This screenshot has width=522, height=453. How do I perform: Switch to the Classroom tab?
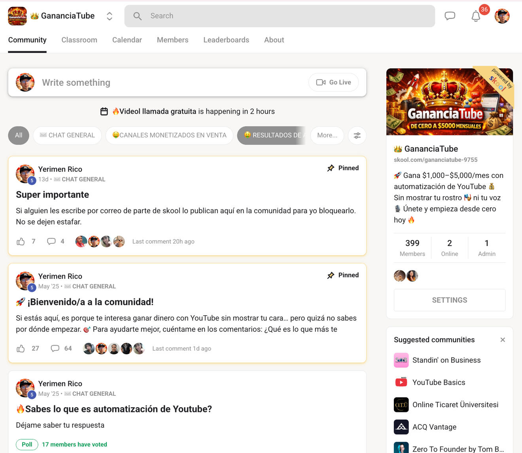79,40
